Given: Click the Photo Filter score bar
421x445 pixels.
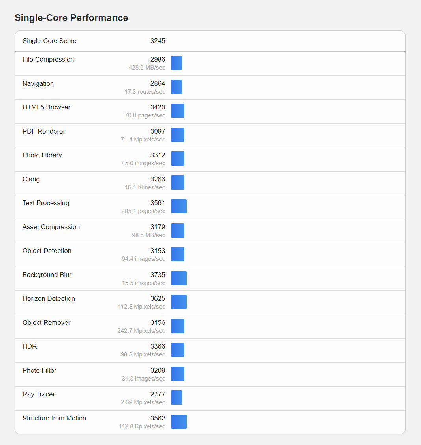Looking at the screenshot, I should coord(178,374).
